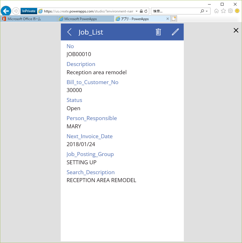
Task: Switch to Microsoft PowerApps tab
Action: point(85,19)
